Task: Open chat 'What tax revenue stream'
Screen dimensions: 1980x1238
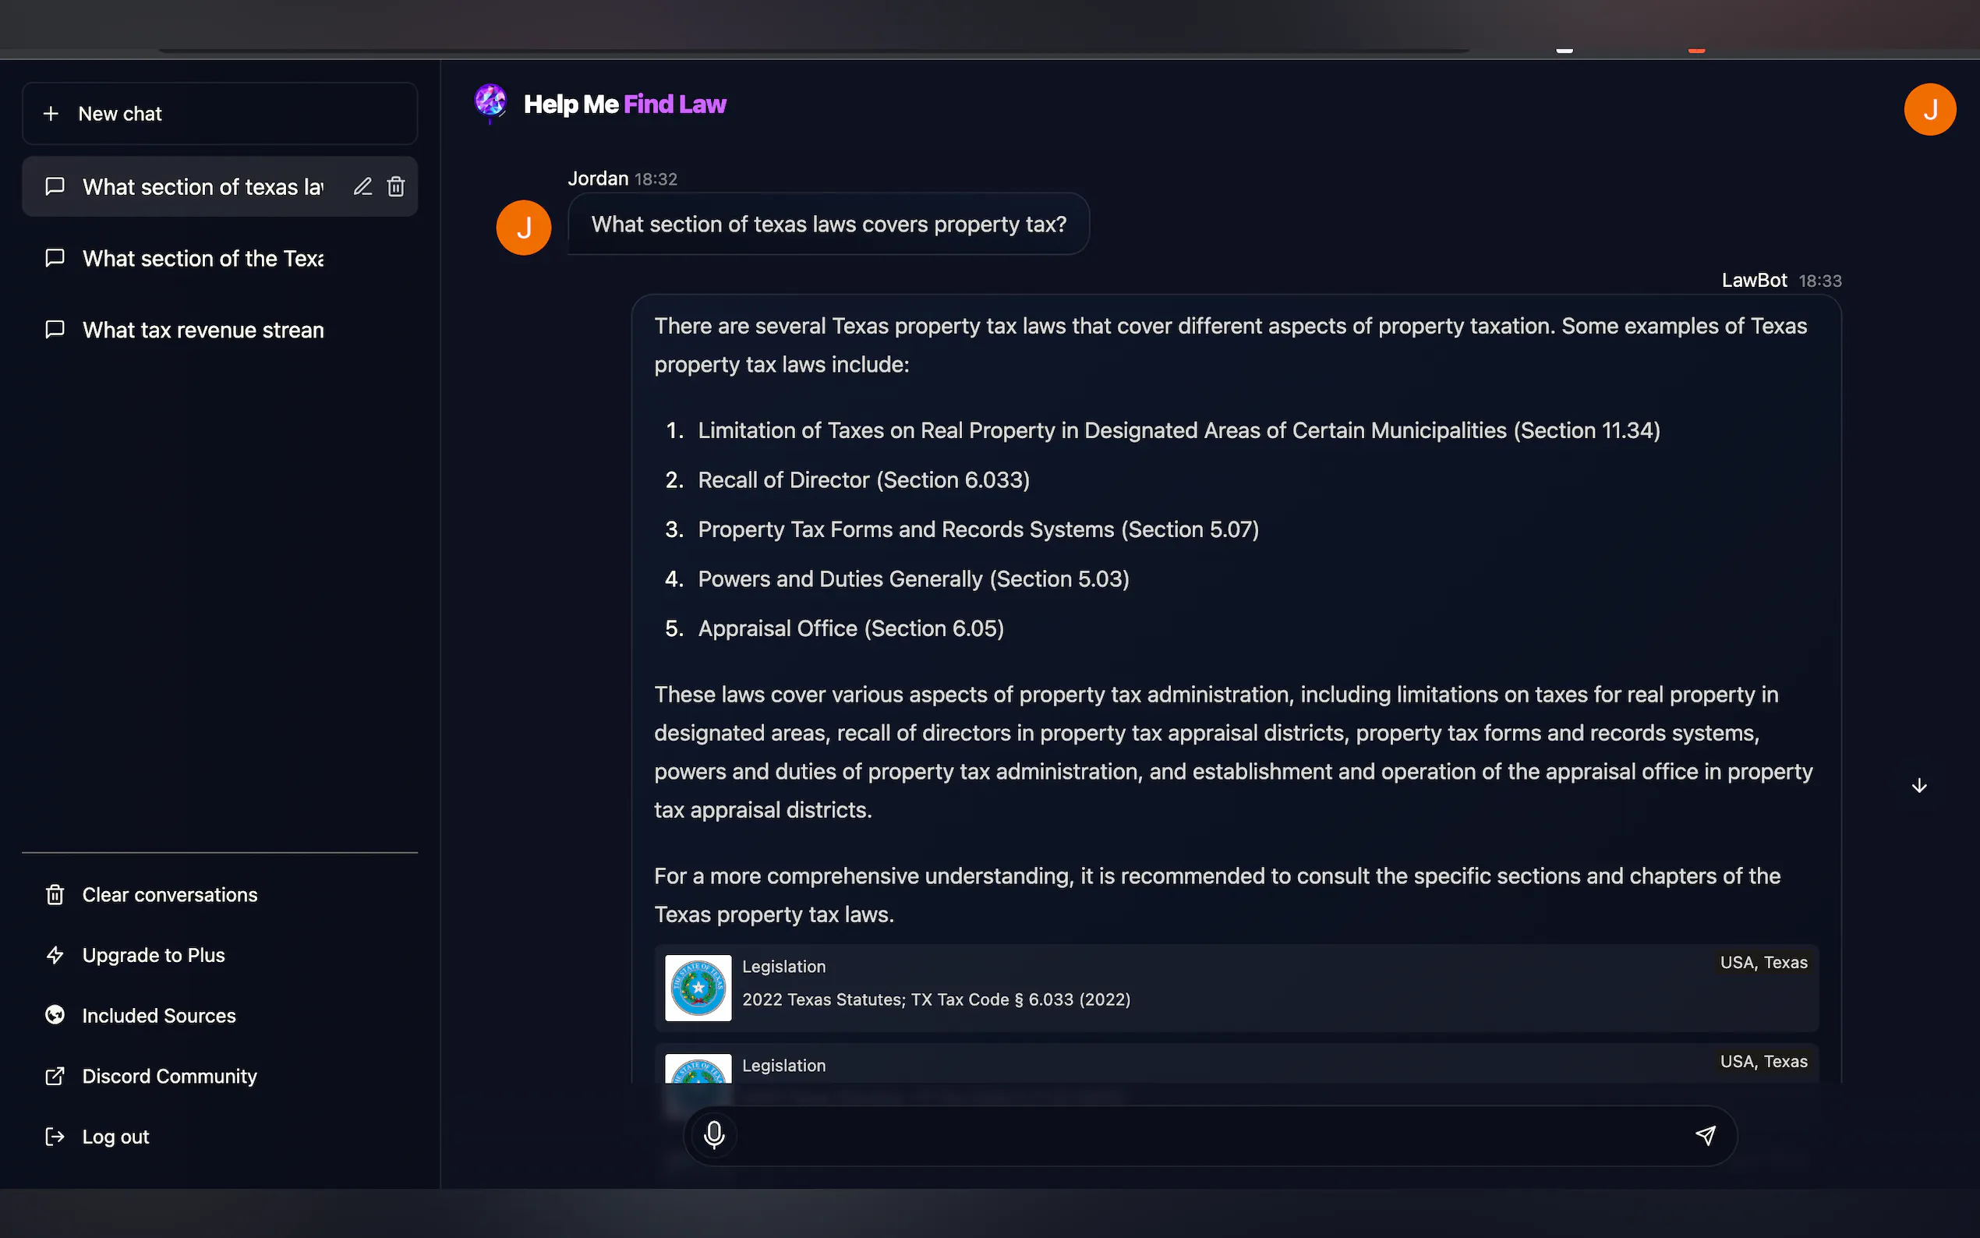Action: (203, 330)
